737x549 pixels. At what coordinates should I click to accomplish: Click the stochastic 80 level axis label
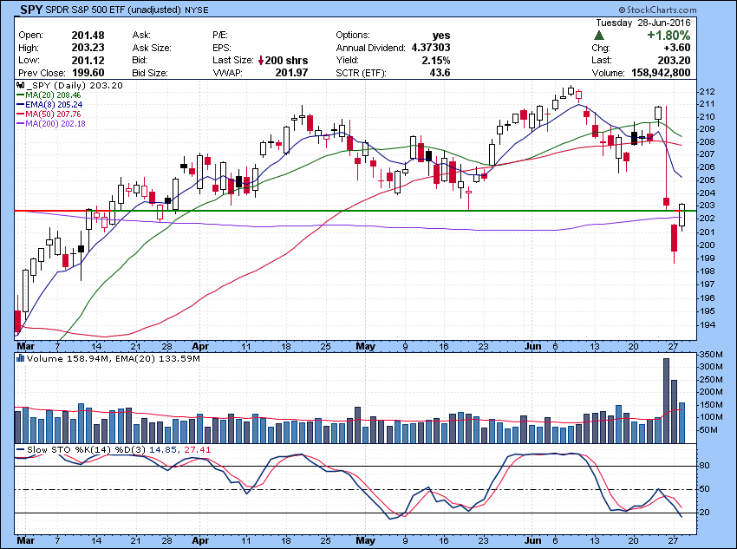point(705,466)
